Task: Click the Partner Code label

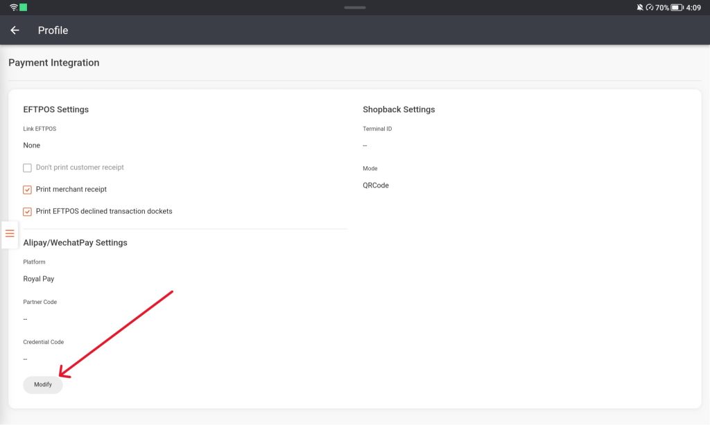Action: (40, 302)
